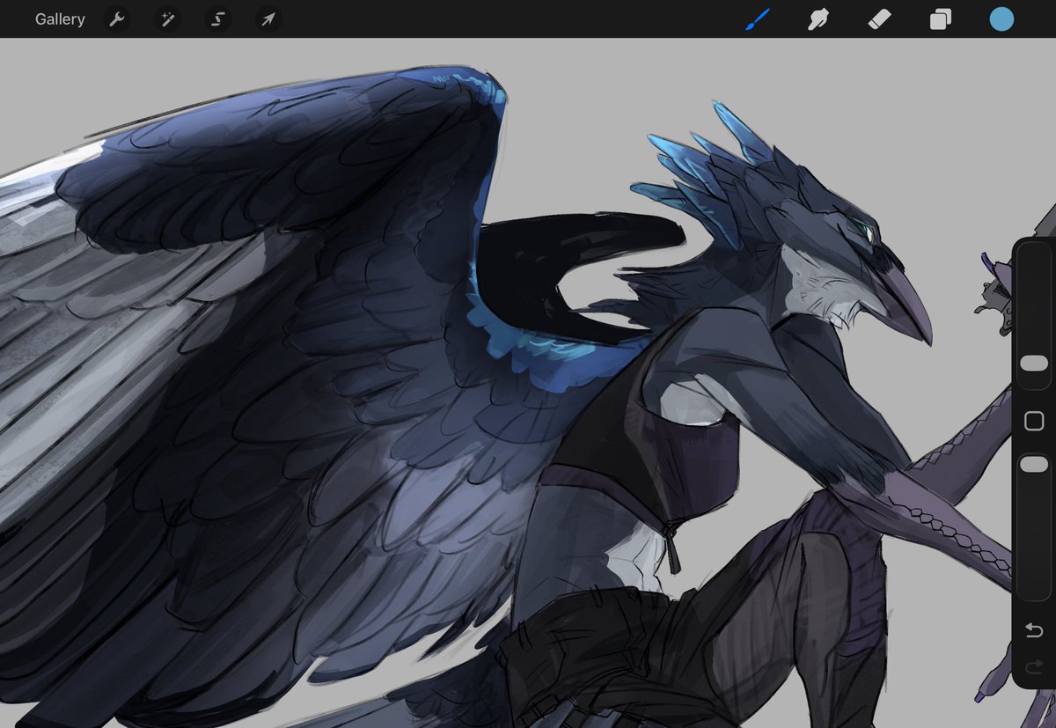
Task: Adjust the brush opacity slider
Action: coord(1033,461)
